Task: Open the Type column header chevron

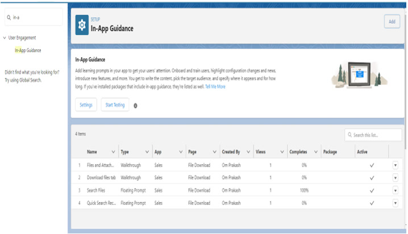Action: tap(147, 152)
